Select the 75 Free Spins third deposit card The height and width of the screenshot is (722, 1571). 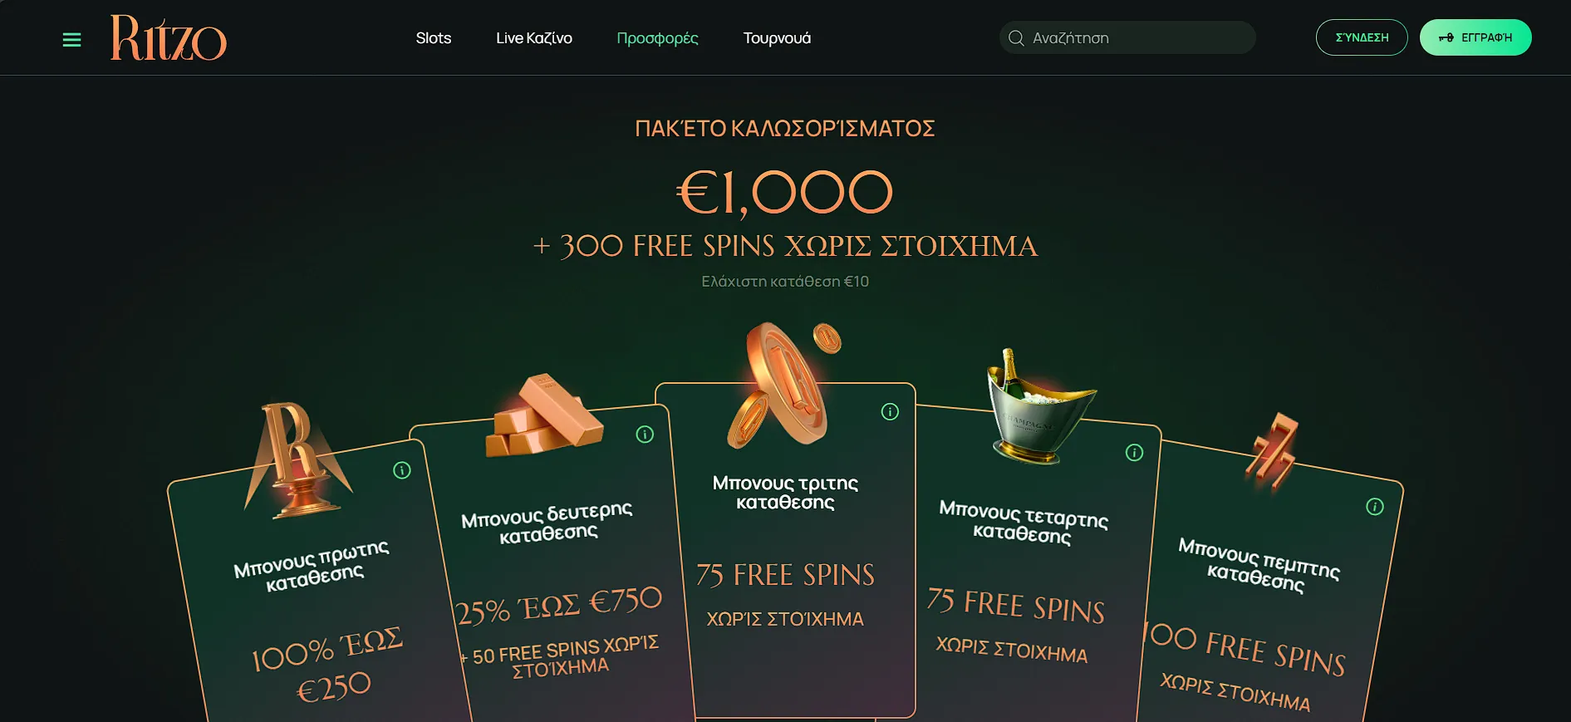coord(785,550)
